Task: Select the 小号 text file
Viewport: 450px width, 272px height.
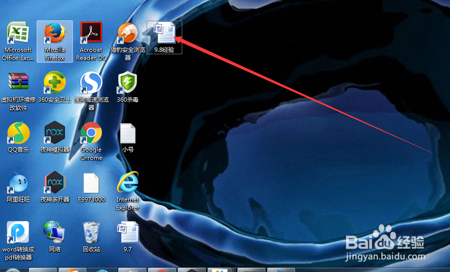Action: point(128,137)
